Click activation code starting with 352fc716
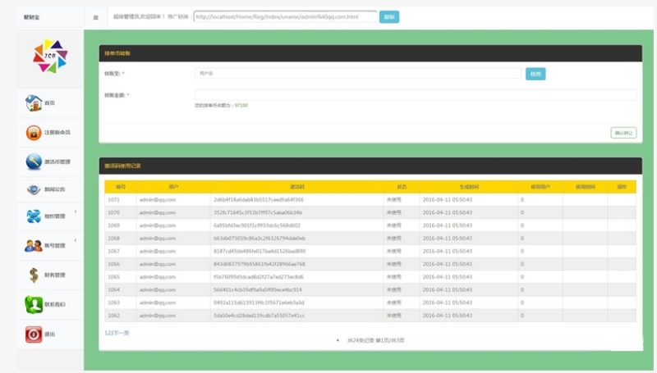Viewport: 657px width, 373px height. point(258,213)
